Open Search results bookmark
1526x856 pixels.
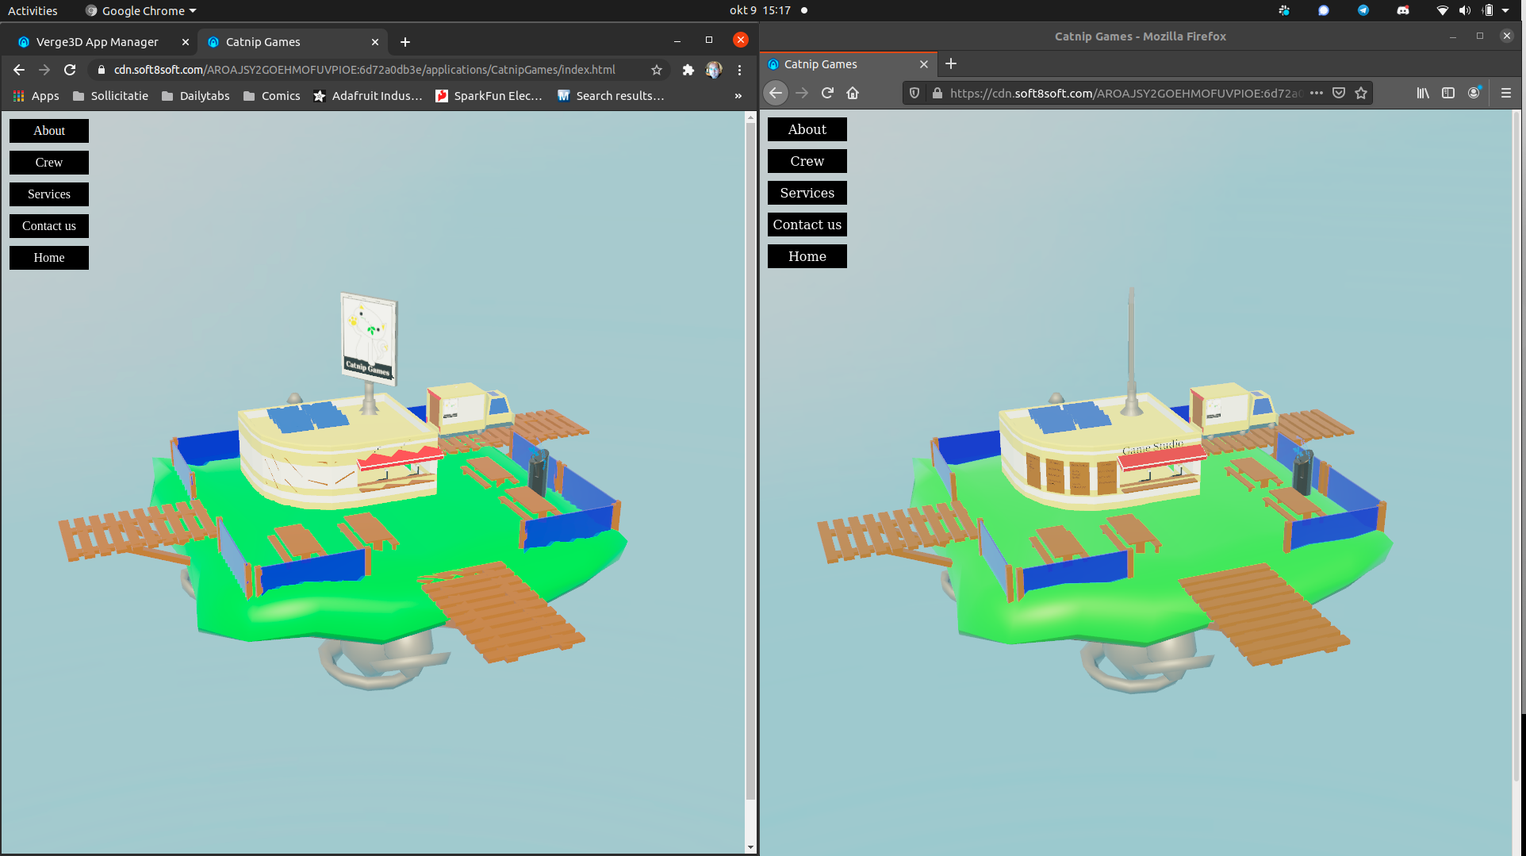[610, 96]
